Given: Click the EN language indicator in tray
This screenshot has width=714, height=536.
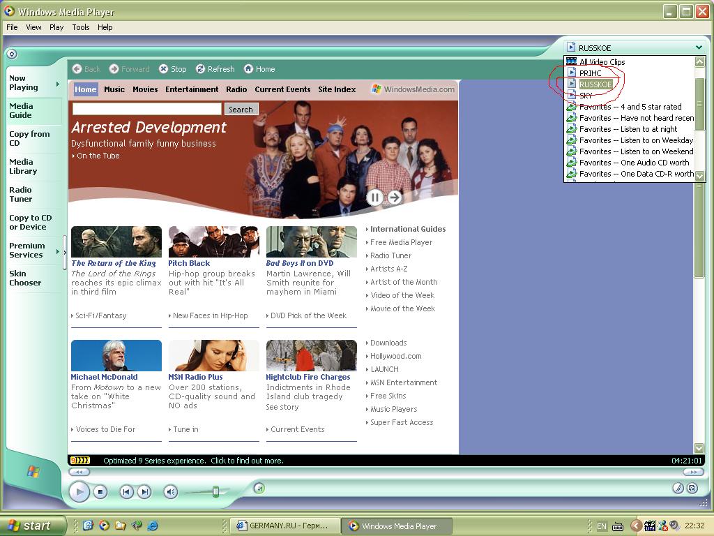Looking at the screenshot, I should [602, 526].
